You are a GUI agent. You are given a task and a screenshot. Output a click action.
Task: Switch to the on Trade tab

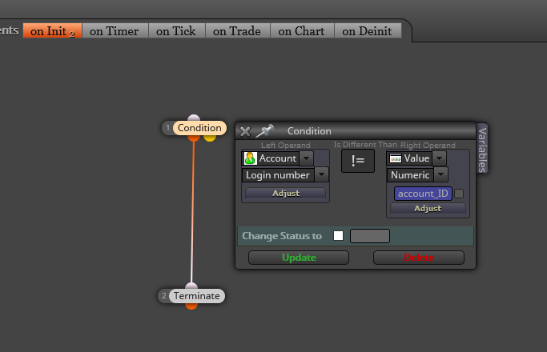click(237, 31)
